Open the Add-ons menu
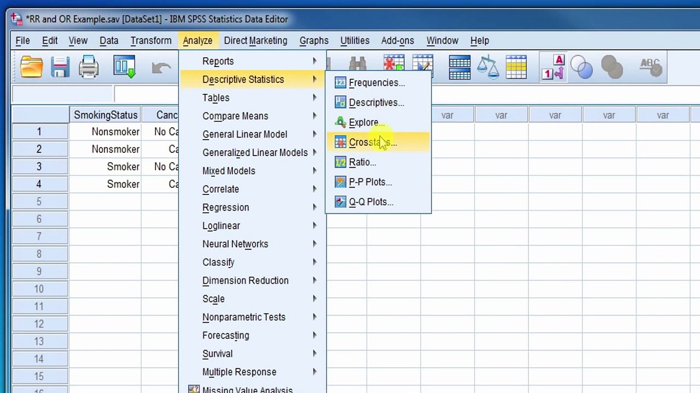This screenshot has height=393, width=700. (398, 40)
